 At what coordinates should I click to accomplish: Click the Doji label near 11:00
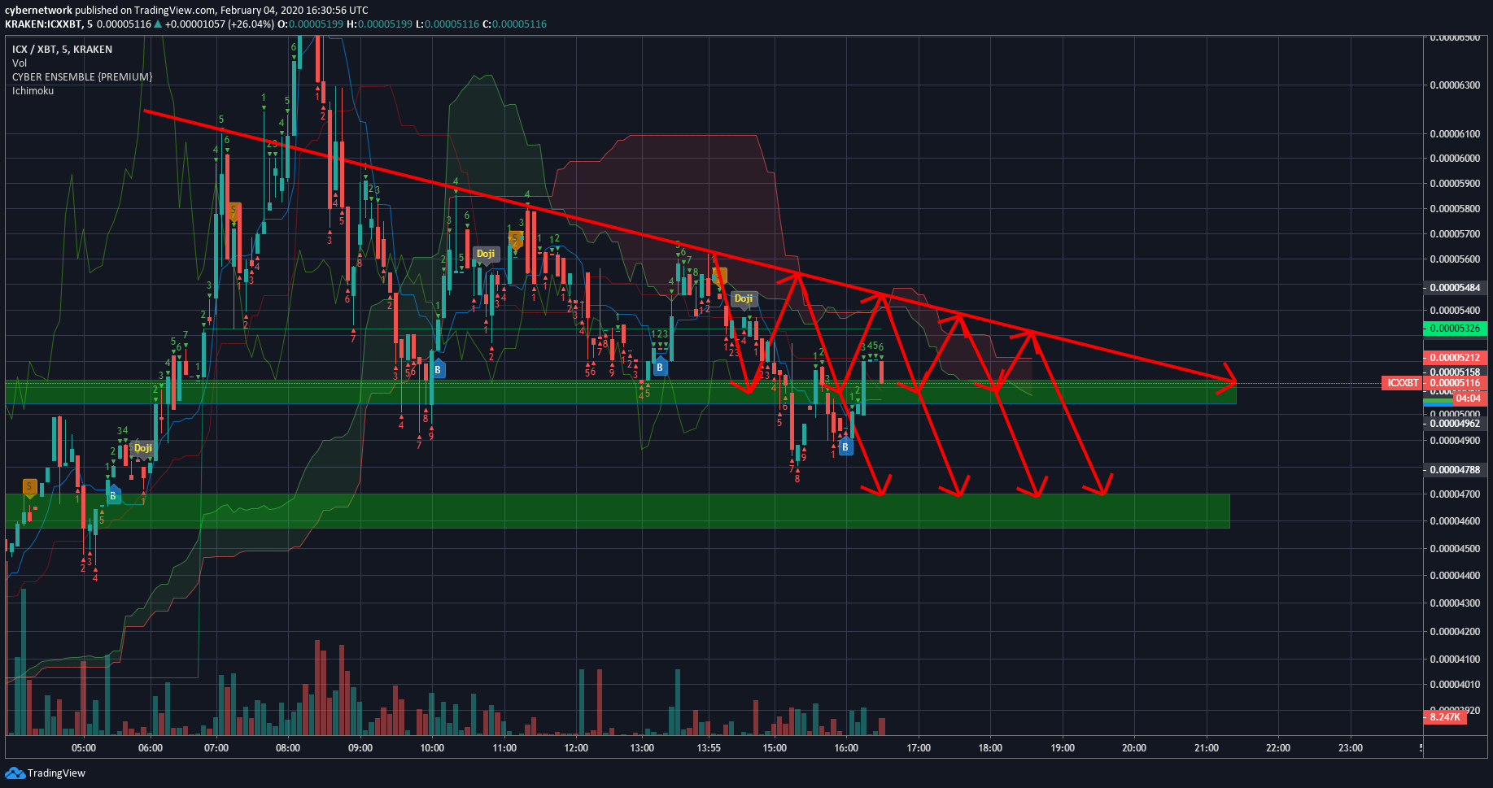486,254
